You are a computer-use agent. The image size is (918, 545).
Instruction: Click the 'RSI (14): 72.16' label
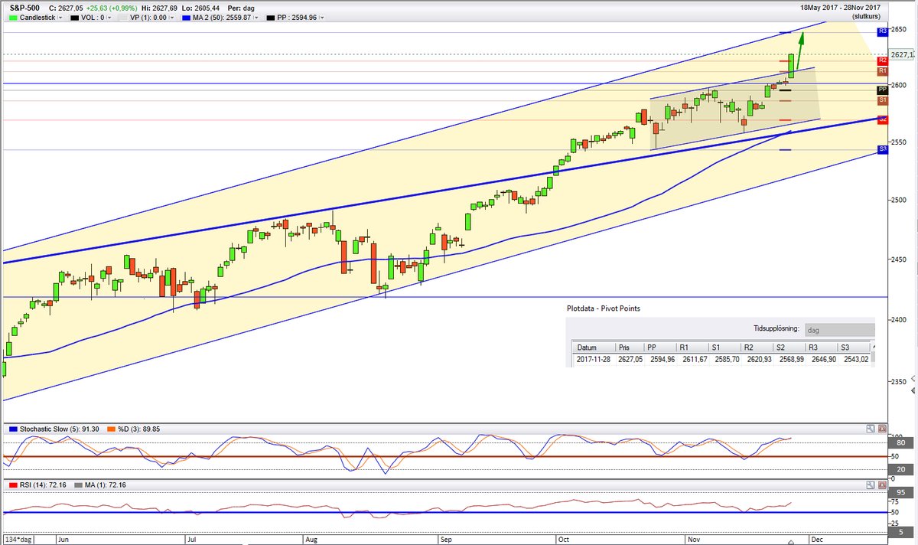[x=44, y=485]
